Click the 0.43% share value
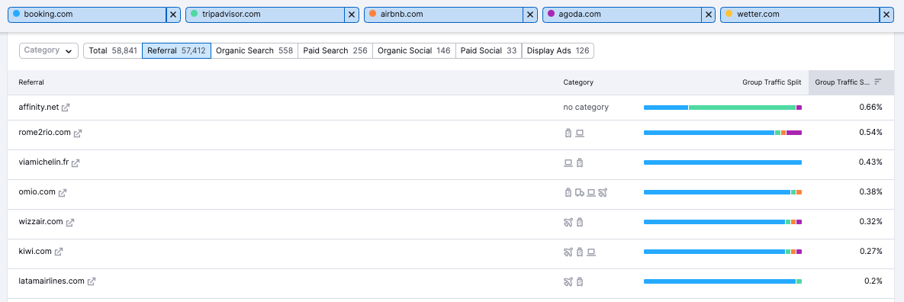 pyautogui.click(x=870, y=163)
